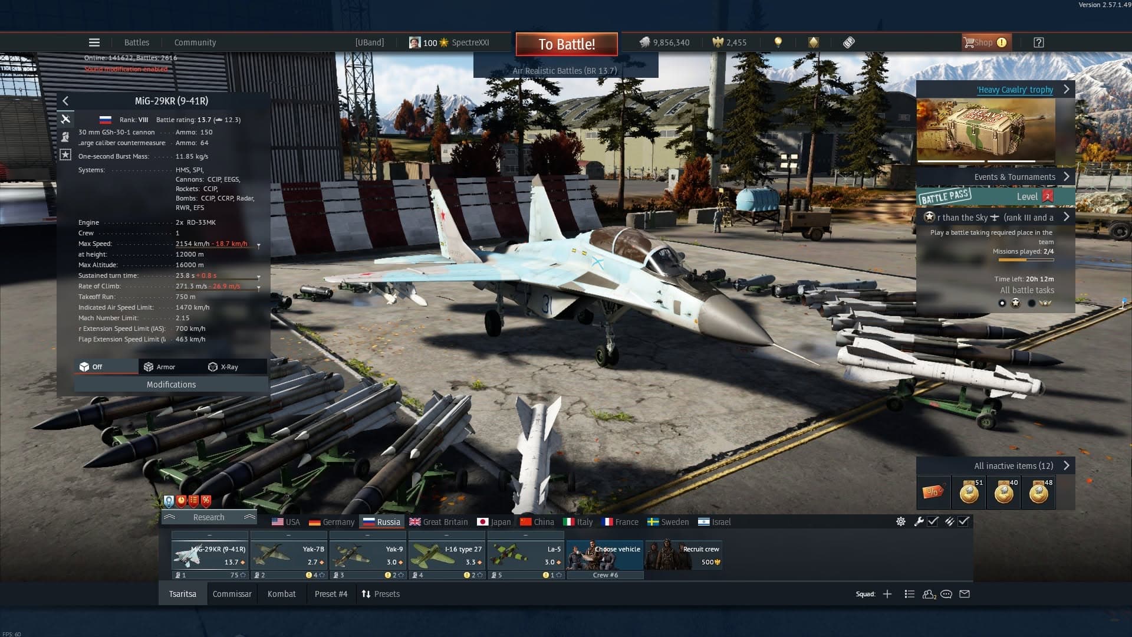Open the chat speech bubble icon

[x=946, y=594]
